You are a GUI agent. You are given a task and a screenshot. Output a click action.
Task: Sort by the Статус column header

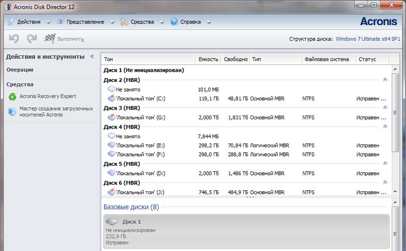[x=372, y=59]
